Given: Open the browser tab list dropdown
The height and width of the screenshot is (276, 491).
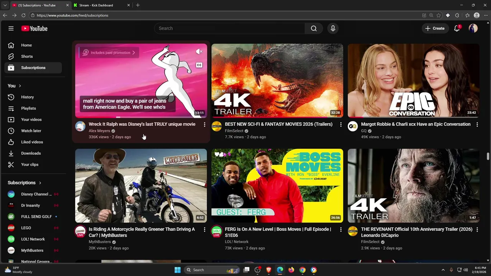Looking at the screenshot, I should tap(5, 5).
